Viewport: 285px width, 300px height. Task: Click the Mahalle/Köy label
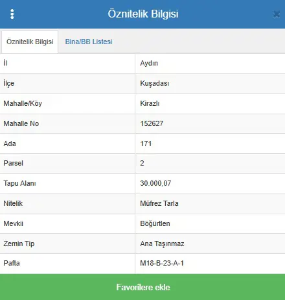click(x=23, y=103)
